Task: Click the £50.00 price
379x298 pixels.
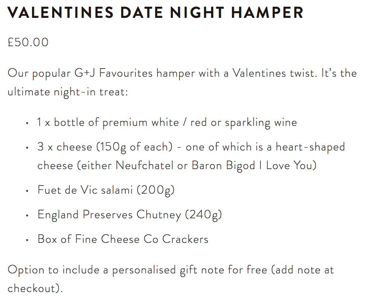Action: pos(28,42)
